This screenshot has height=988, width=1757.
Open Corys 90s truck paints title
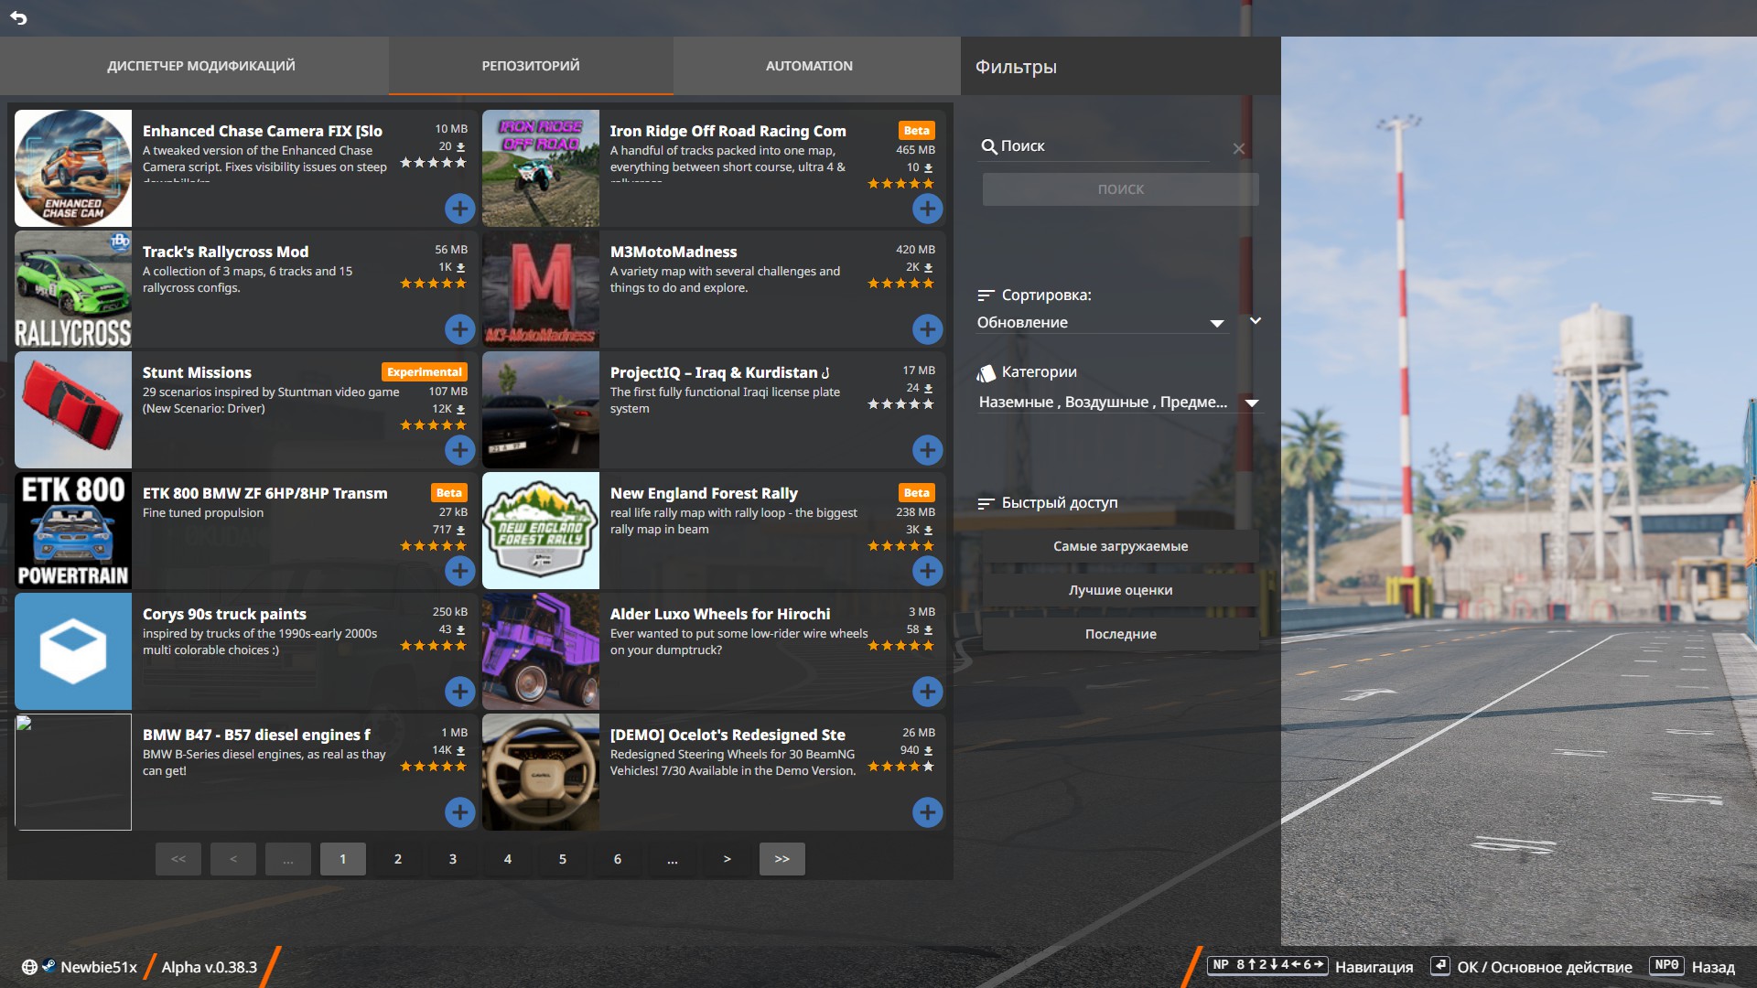224,614
